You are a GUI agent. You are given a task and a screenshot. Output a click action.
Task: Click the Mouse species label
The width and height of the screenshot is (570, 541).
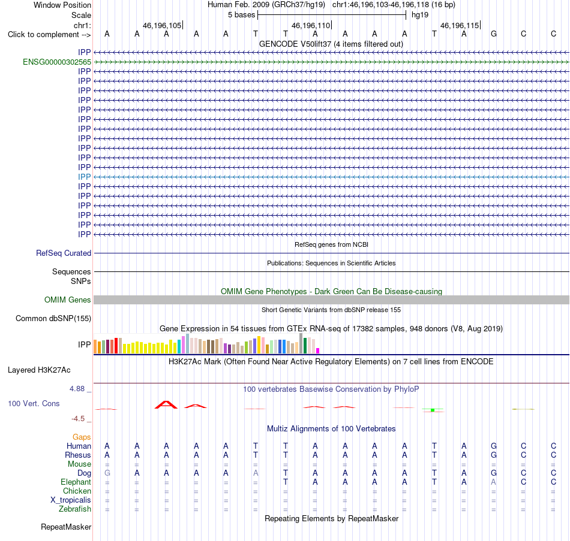(x=80, y=464)
